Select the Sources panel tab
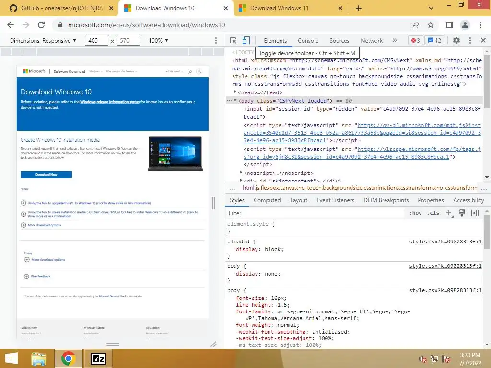Image resolution: width=491 pixels, height=368 pixels. [x=339, y=40]
